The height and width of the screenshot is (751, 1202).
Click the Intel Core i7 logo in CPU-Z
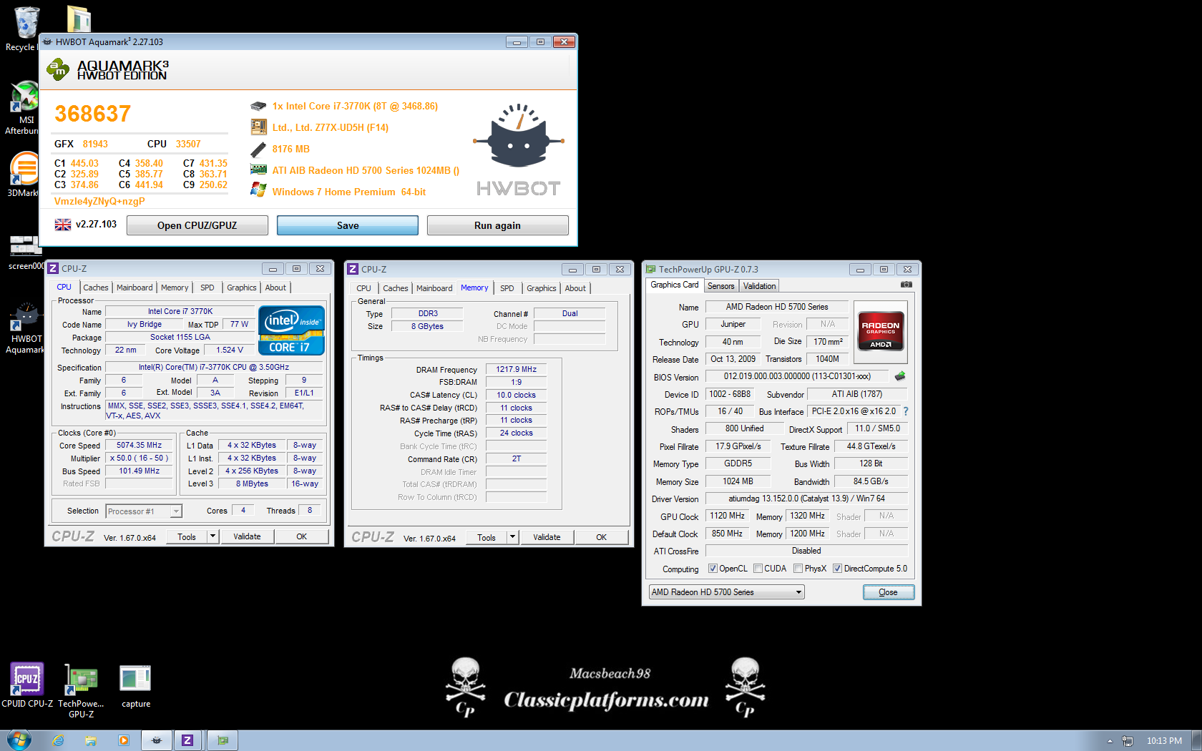(x=291, y=330)
